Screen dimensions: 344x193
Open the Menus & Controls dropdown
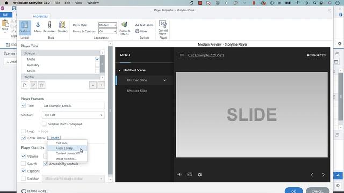(107, 31)
